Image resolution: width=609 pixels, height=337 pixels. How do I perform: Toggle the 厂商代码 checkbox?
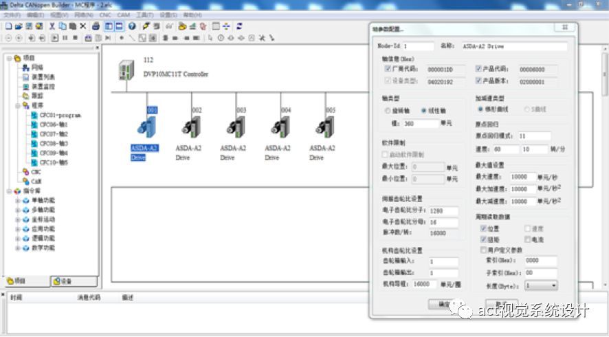click(388, 69)
